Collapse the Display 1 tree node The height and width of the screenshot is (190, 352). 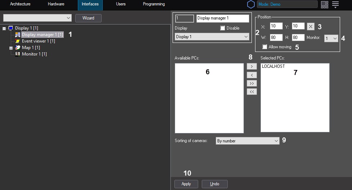(4, 28)
